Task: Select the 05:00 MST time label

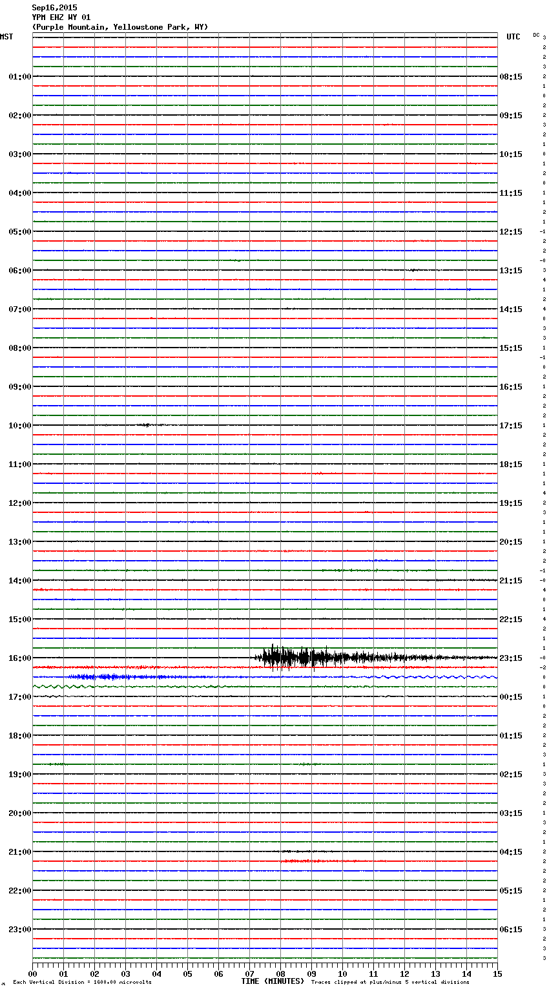Action: (x=20, y=232)
